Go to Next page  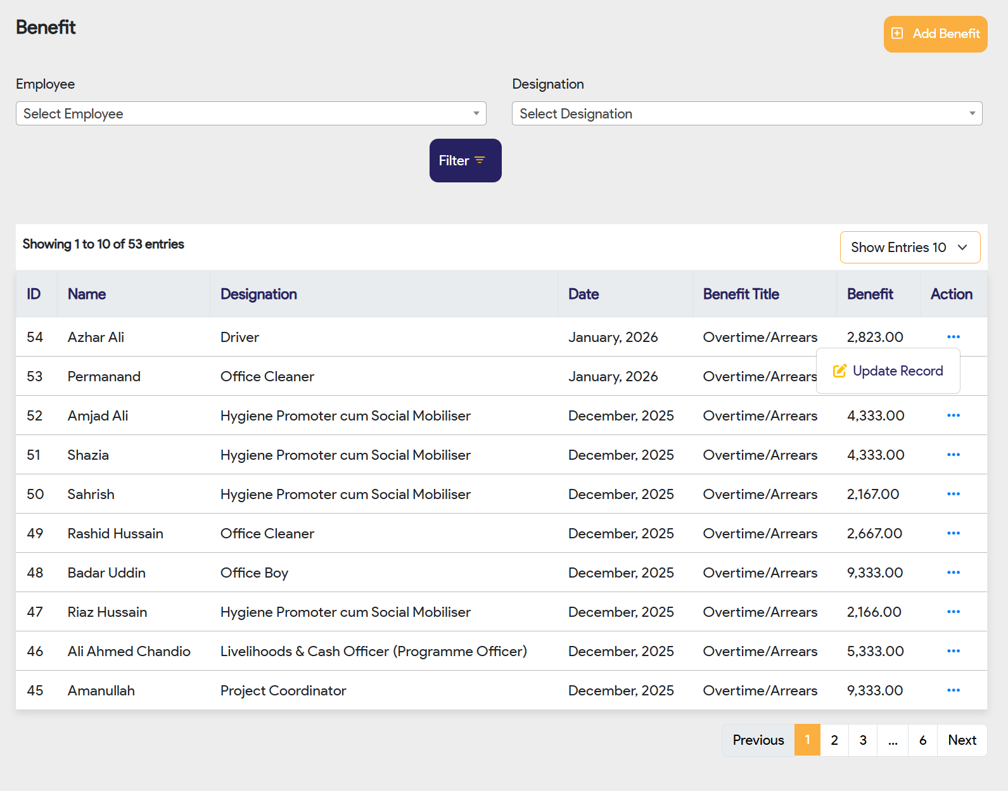click(962, 740)
